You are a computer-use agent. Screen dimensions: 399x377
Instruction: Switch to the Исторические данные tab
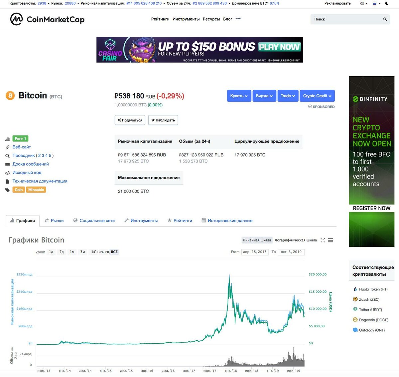[x=227, y=220]
